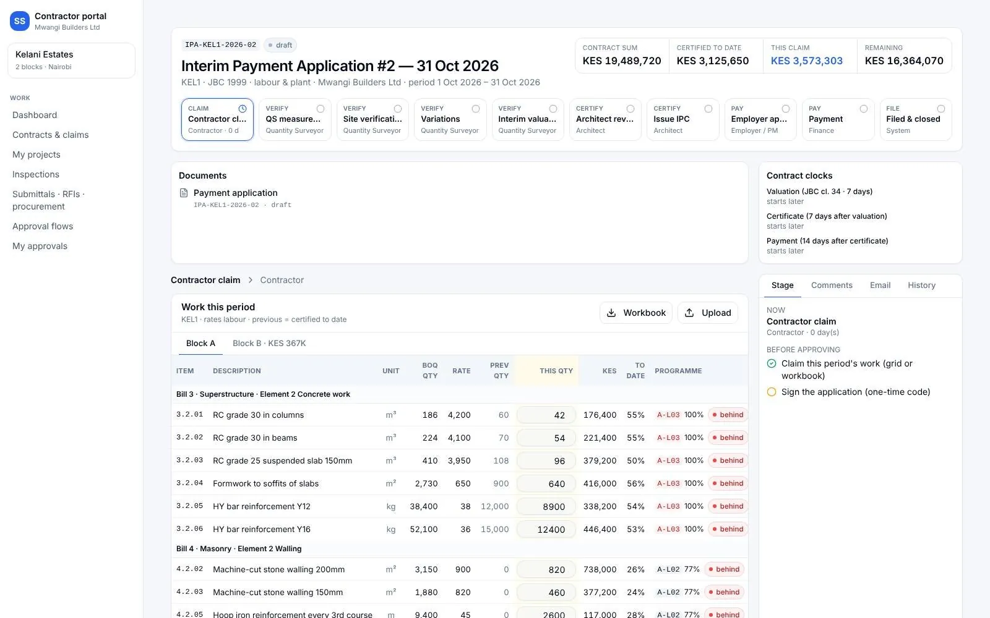Select the Site verification stage circle

pos(398,109)
